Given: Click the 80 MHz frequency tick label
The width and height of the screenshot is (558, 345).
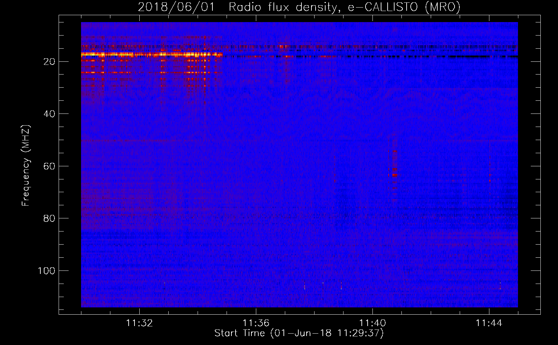Looking at the screenshot, I should [49, 218].
